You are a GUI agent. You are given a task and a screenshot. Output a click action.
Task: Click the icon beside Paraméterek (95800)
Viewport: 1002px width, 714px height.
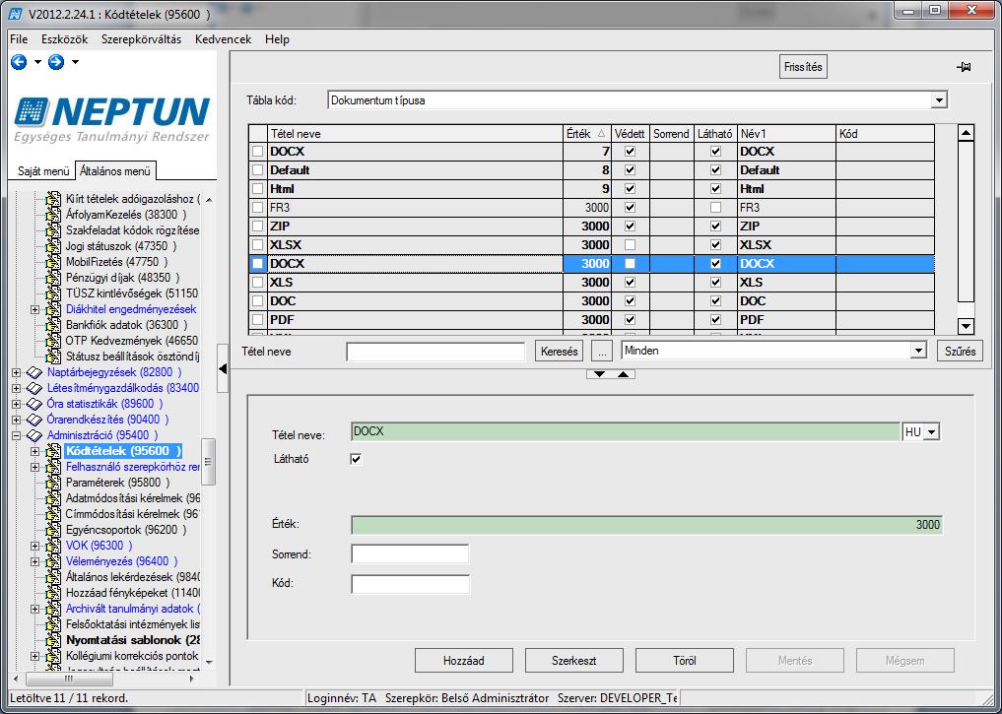pos(54,483)
